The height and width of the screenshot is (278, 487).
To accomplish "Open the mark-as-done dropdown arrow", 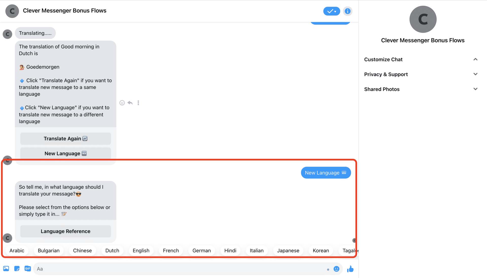I will [x=335, y=11].
